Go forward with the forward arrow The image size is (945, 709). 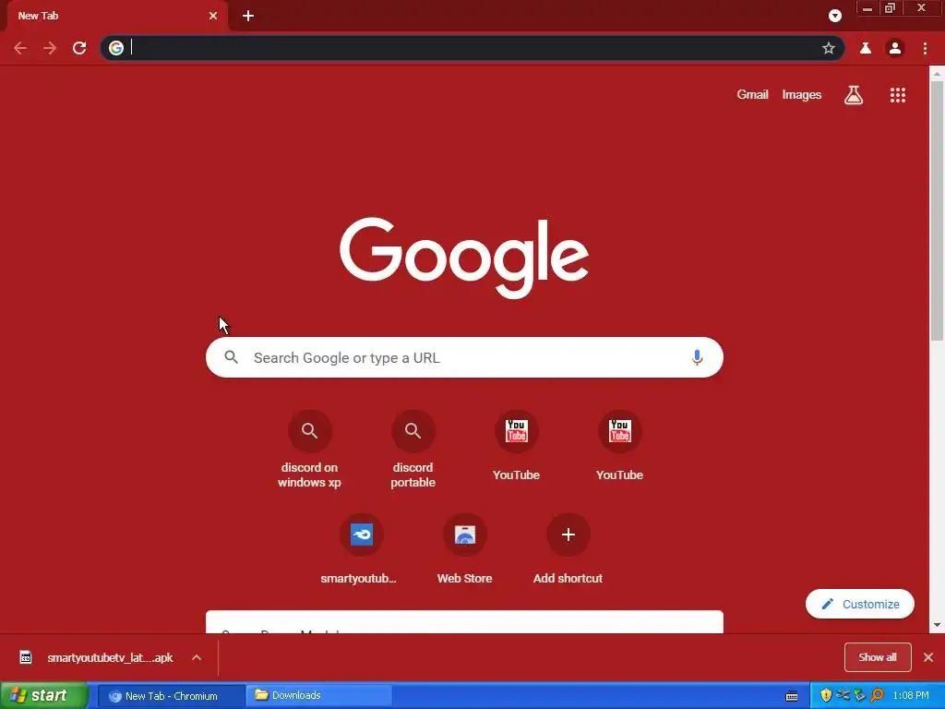coord(50,48)
